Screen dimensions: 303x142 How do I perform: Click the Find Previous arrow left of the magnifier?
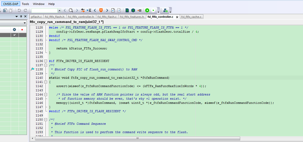pos(65,10)
